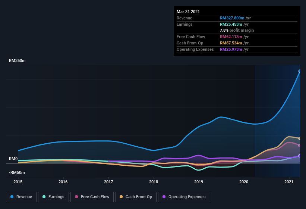Screen dimensions: 306x209
Task: Click the 2018 x-axis label
Action: click(x=154, y=182)
